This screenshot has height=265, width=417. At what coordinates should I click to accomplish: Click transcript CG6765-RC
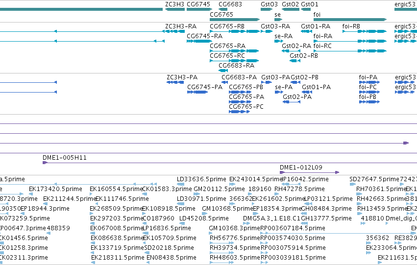pos(227,56)
